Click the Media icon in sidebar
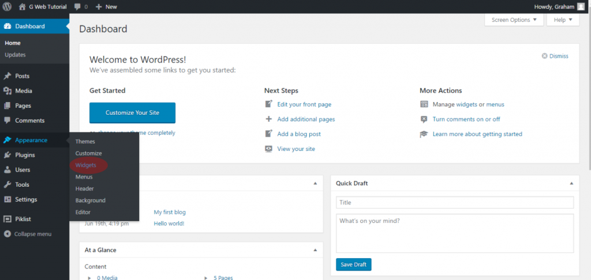Viewport: 591px width, 280px height. pos(7,90)
